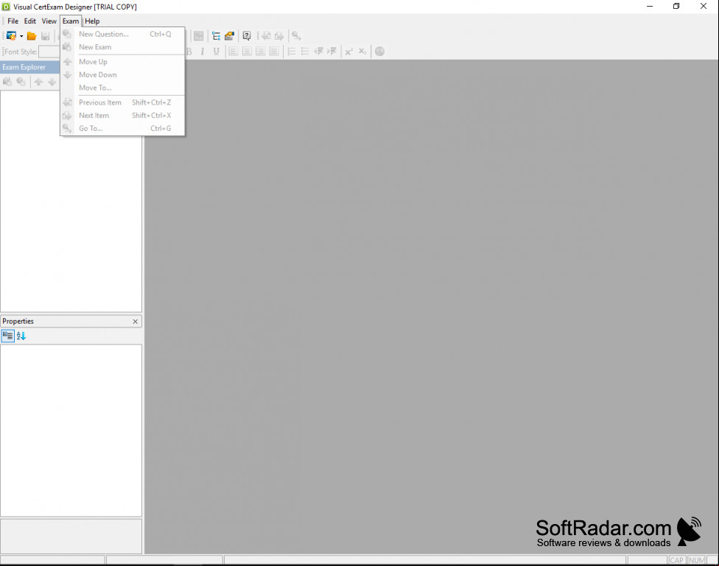719x566 pixels.
Task: Close the open Exam menu
Action: coord(71,21)
